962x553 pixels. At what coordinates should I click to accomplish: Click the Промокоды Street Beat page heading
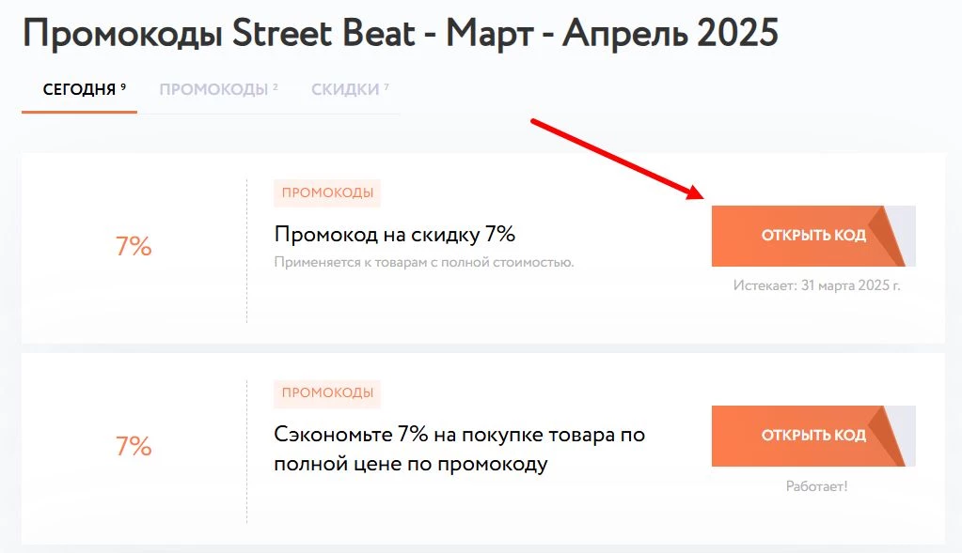pos(400,33)
